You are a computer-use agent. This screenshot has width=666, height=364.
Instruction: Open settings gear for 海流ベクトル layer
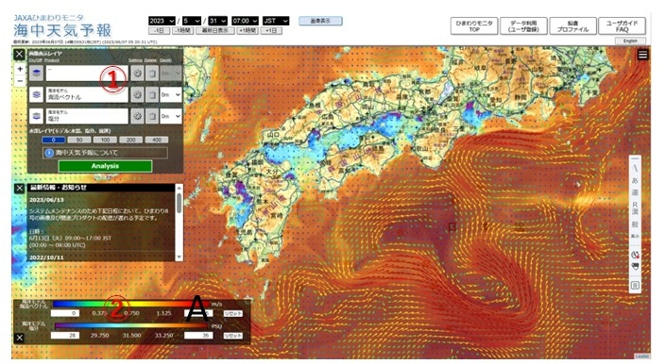[137, 95]
